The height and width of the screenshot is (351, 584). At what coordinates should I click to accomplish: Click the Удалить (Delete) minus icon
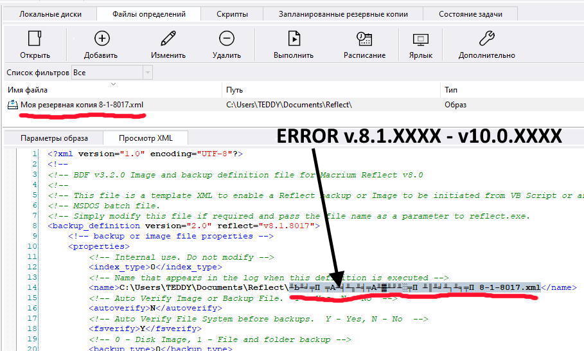click(226, 39)
